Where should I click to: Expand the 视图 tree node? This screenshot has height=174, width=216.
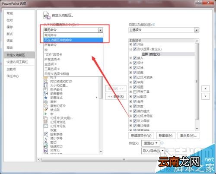(x=130, y=87)
